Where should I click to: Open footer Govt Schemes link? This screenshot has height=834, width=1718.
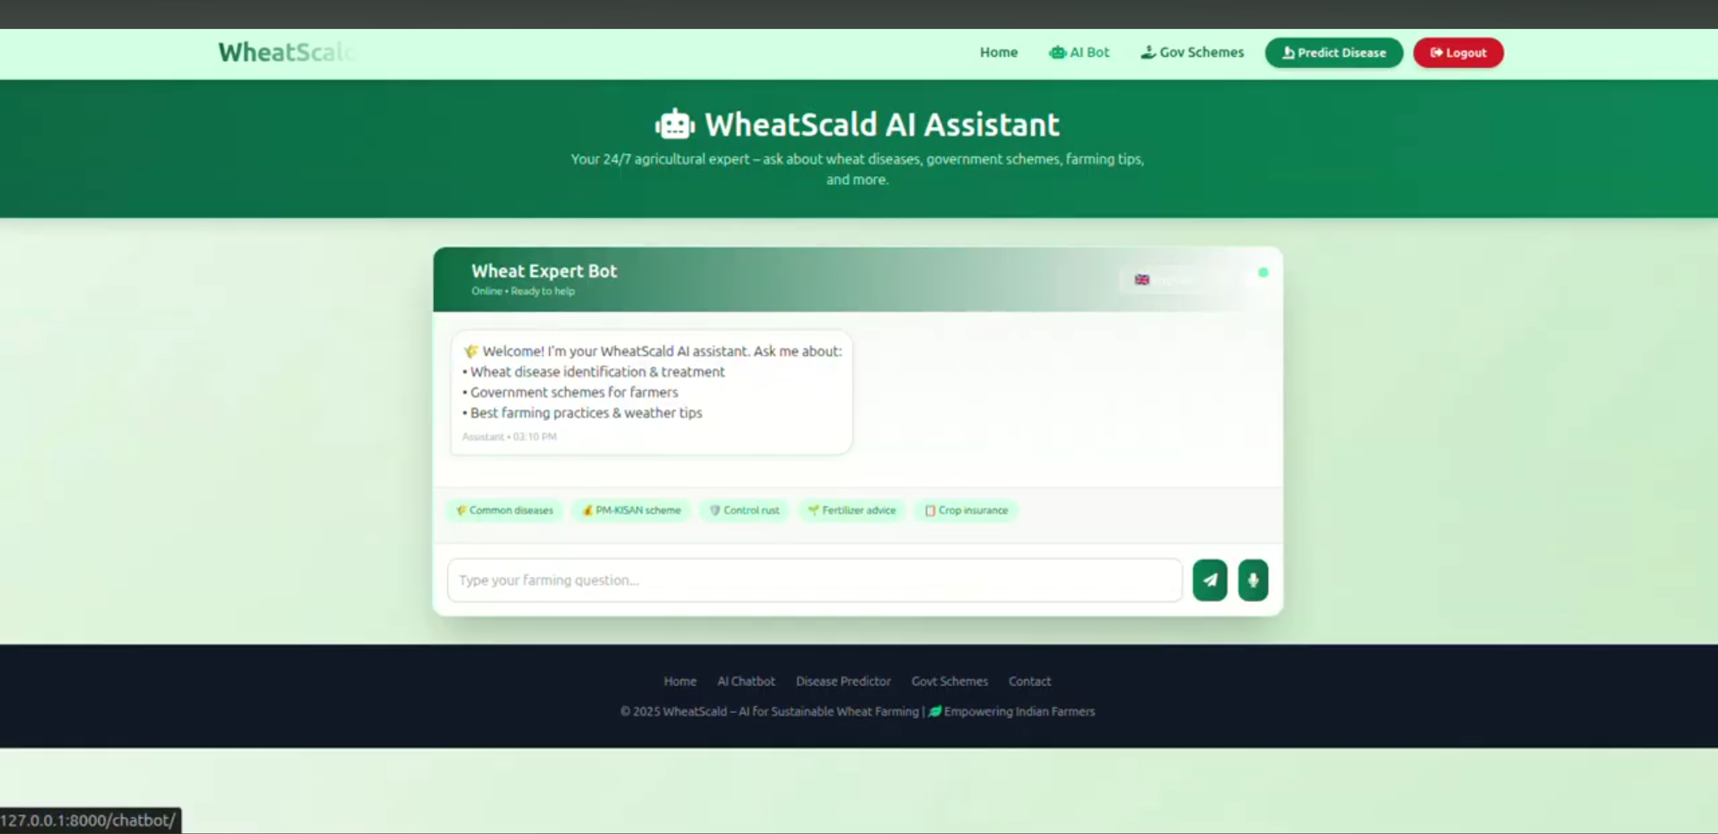point(949,682)
